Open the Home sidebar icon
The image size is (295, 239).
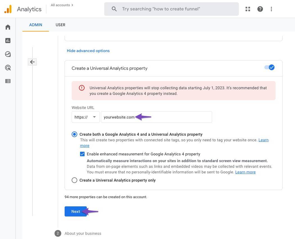coord(8,27)
